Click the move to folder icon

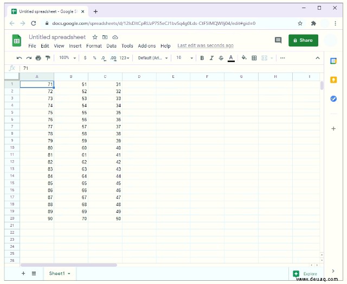(x=105, y=37)
